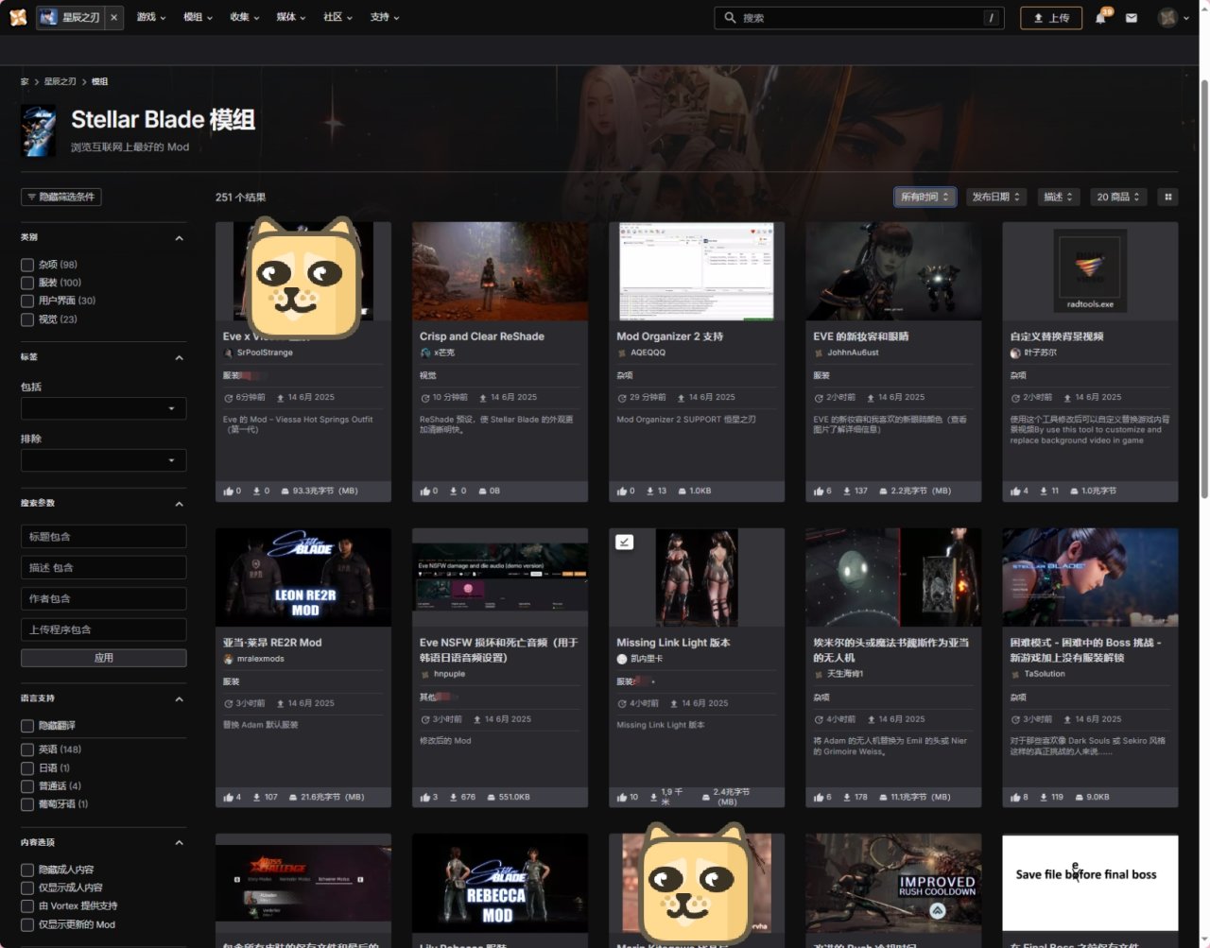
Task: Click download icon on 困难模式 Boss 挑战 card
Action: click(1044, 798)
